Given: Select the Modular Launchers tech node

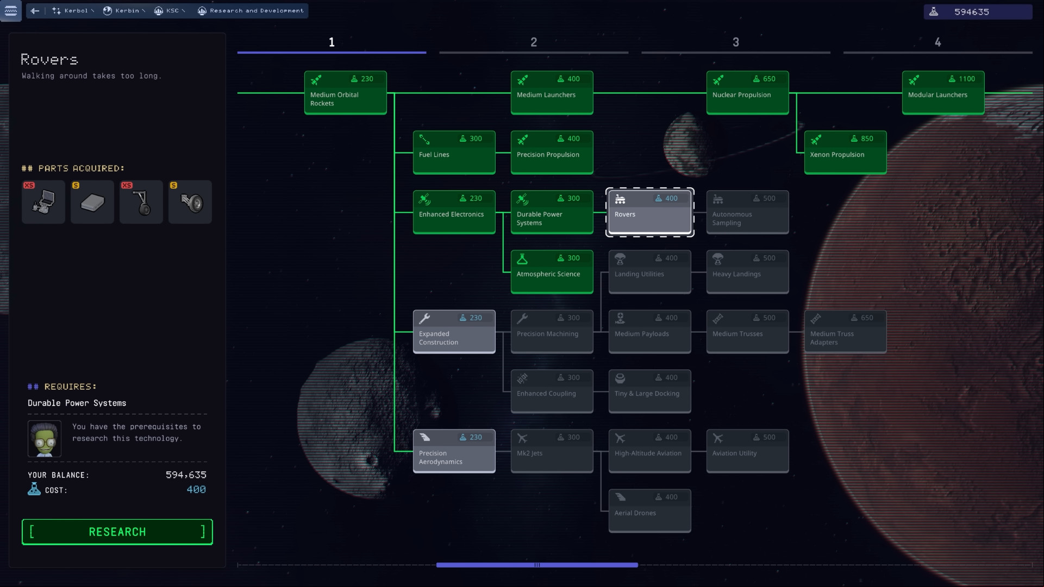Looking at the screenshot, I should (x=943, y=92).
